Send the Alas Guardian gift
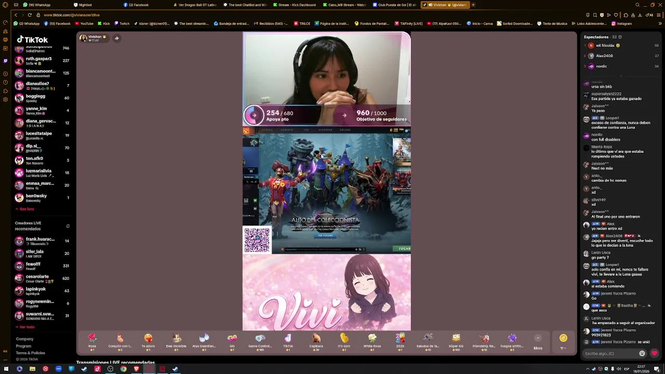 click(x=204, y=342)
